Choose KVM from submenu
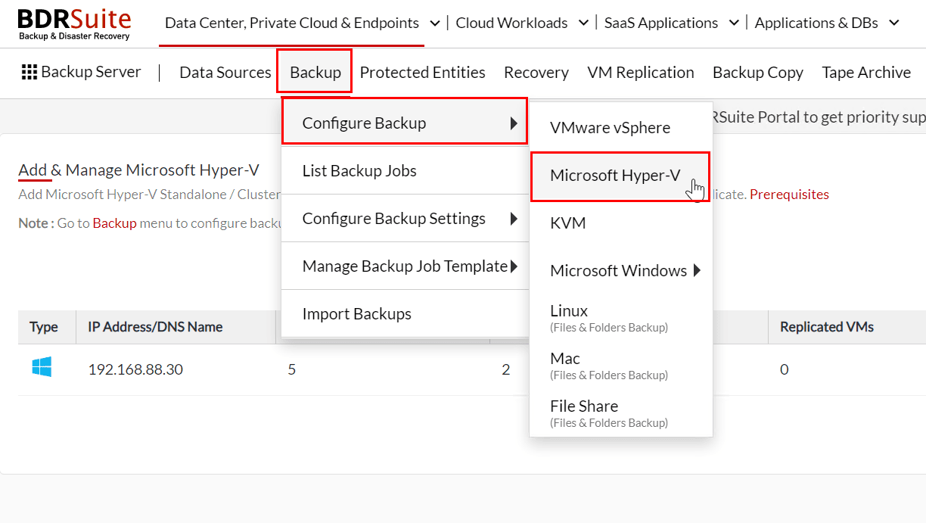This screenshot has height=523, width=926. click(x=621, y=223)
